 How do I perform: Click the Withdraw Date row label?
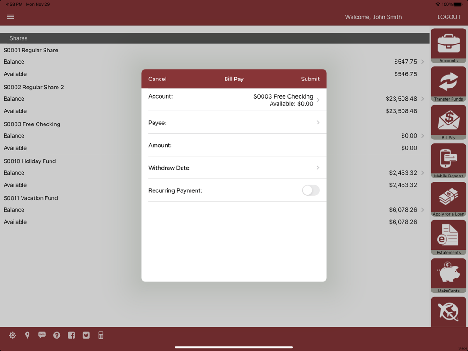(169, 168)
